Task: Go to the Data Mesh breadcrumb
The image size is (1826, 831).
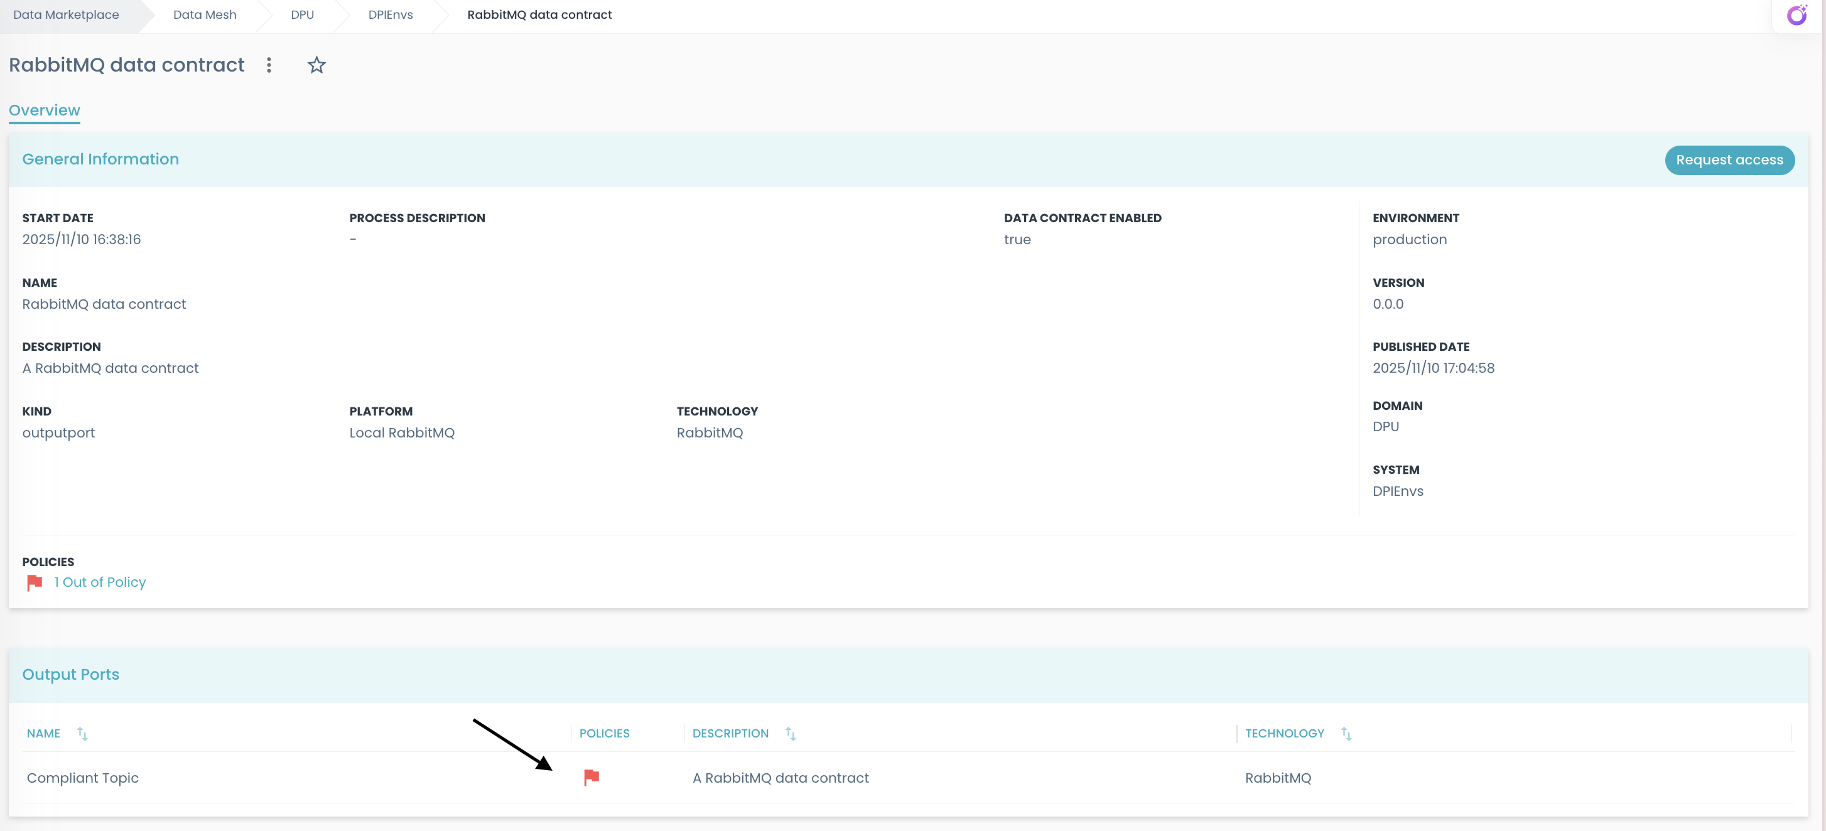Action: click(204, 14)
